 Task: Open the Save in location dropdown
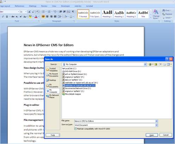click(145, 64)
